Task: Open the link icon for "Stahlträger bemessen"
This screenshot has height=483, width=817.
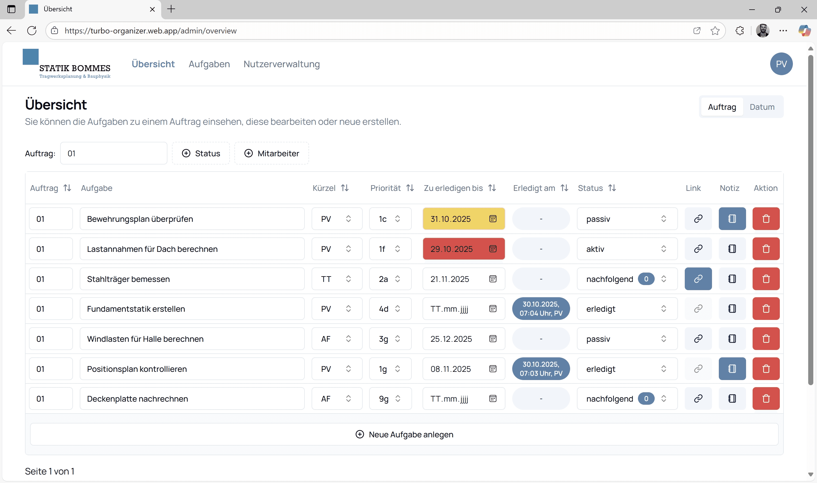Action: 698,279
